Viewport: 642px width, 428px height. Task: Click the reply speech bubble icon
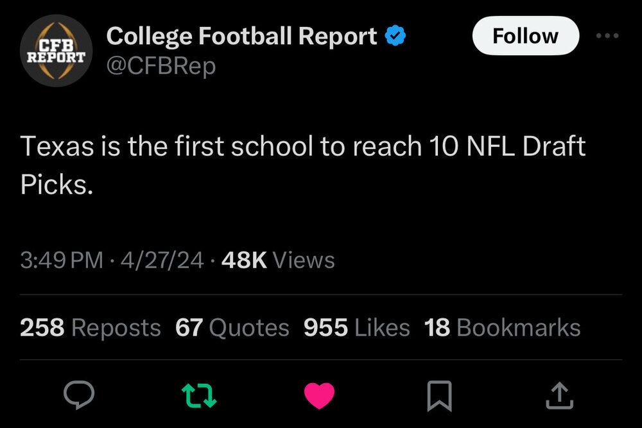(80, 395)
